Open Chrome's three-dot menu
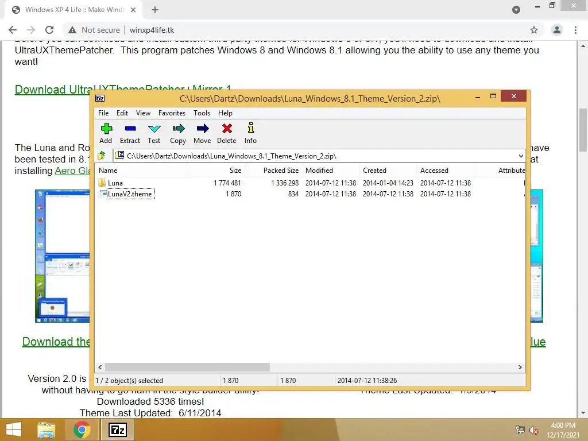This screenshot has width=588, height=441. (575, 30)
